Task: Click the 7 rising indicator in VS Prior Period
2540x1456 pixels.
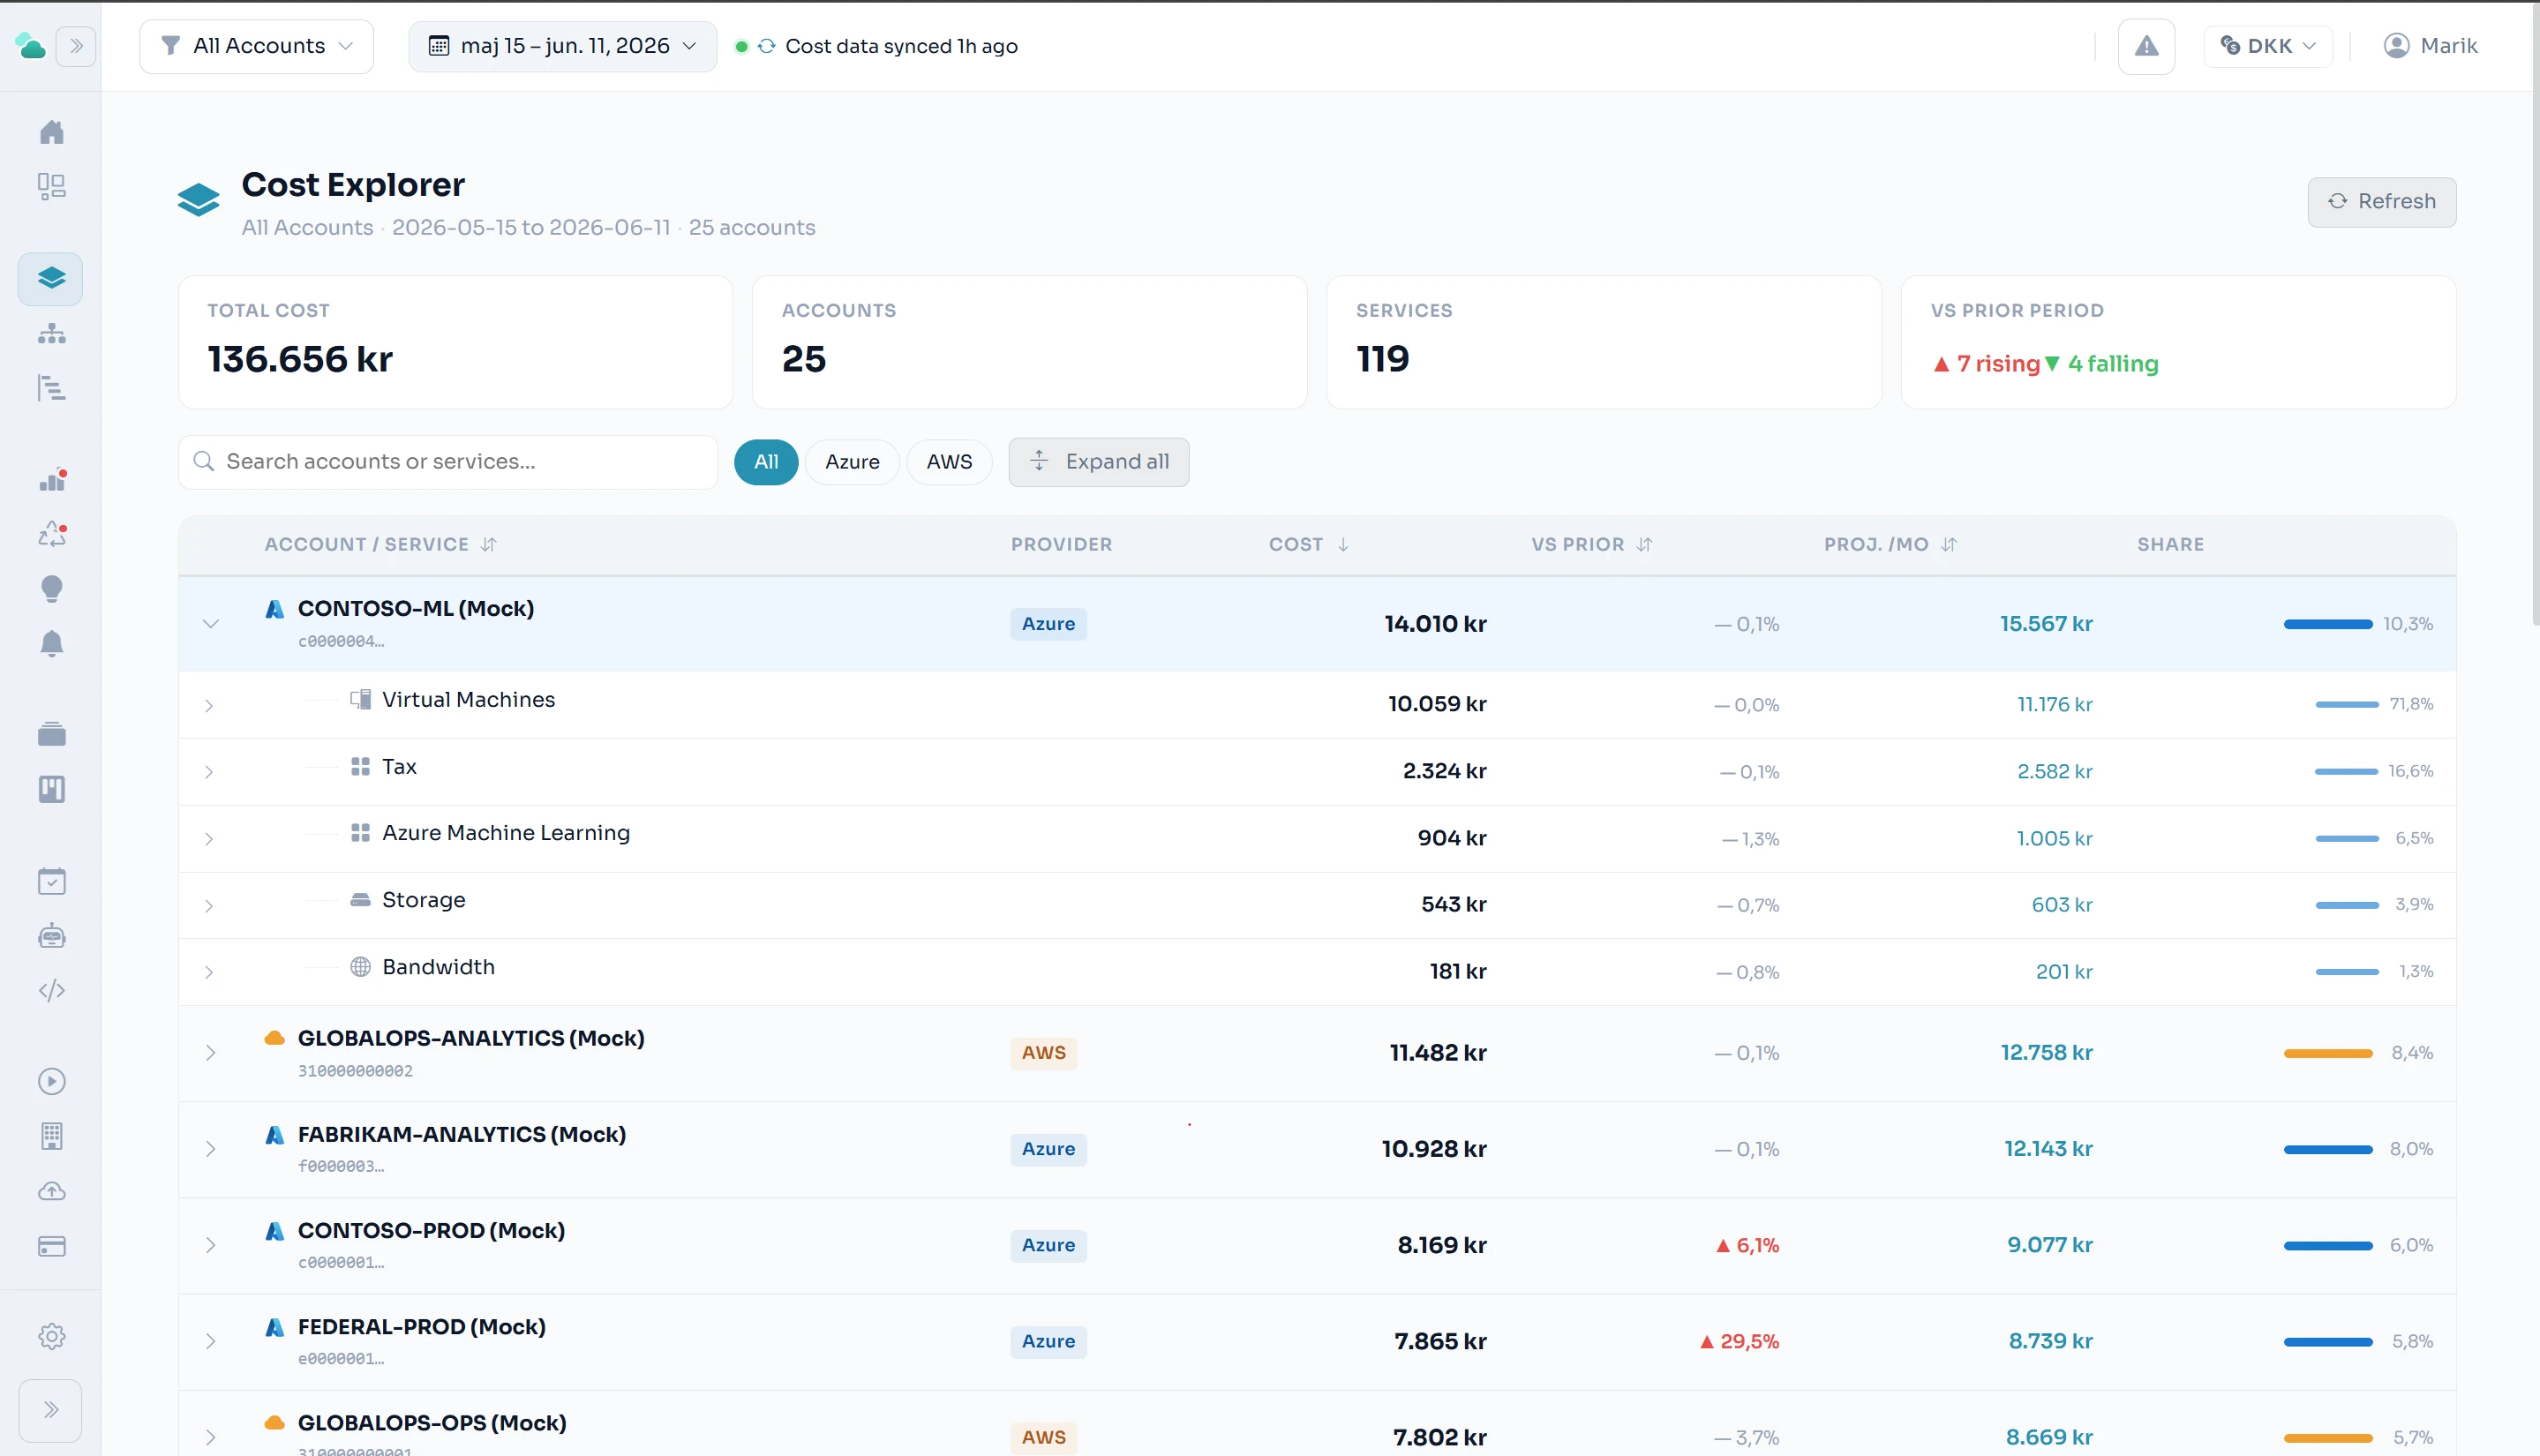Action: point(1986,364)
